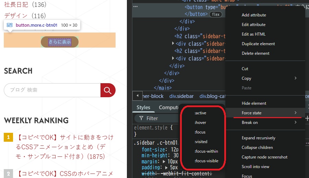Expand the second div.sidebar node arrow
Viewport: 309px width, 178px height.
(x=173, y=58)
